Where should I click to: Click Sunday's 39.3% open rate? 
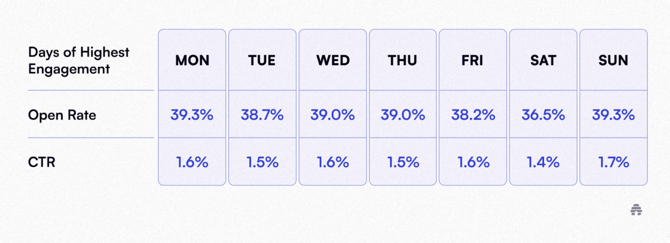613,115
